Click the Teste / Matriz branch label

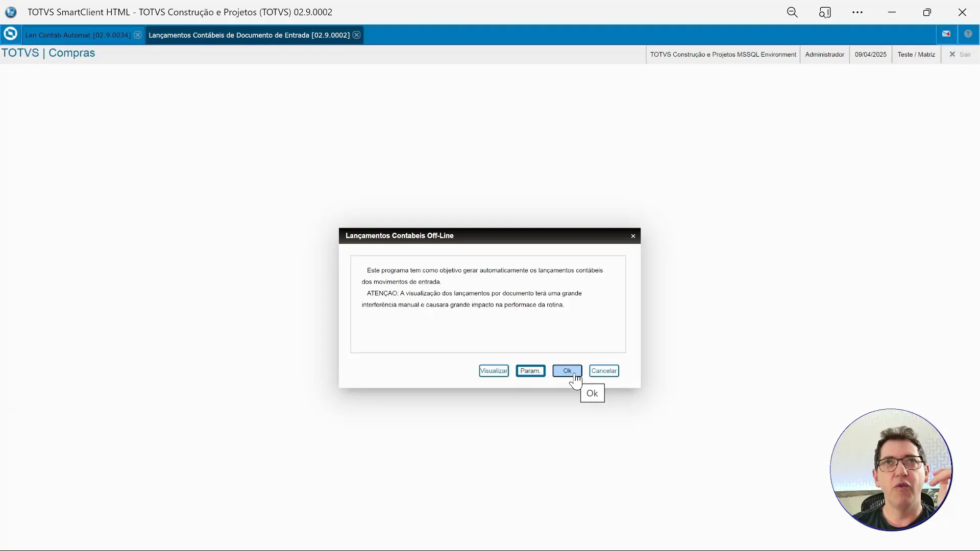pos(916,55)
